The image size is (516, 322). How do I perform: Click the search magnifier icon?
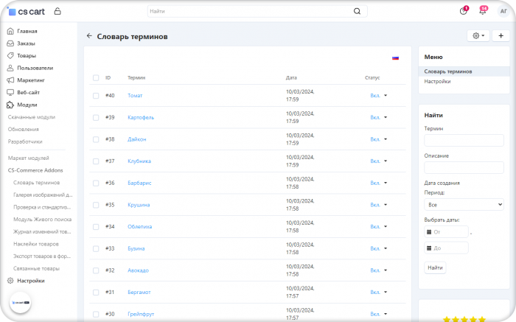pos(357,11)
